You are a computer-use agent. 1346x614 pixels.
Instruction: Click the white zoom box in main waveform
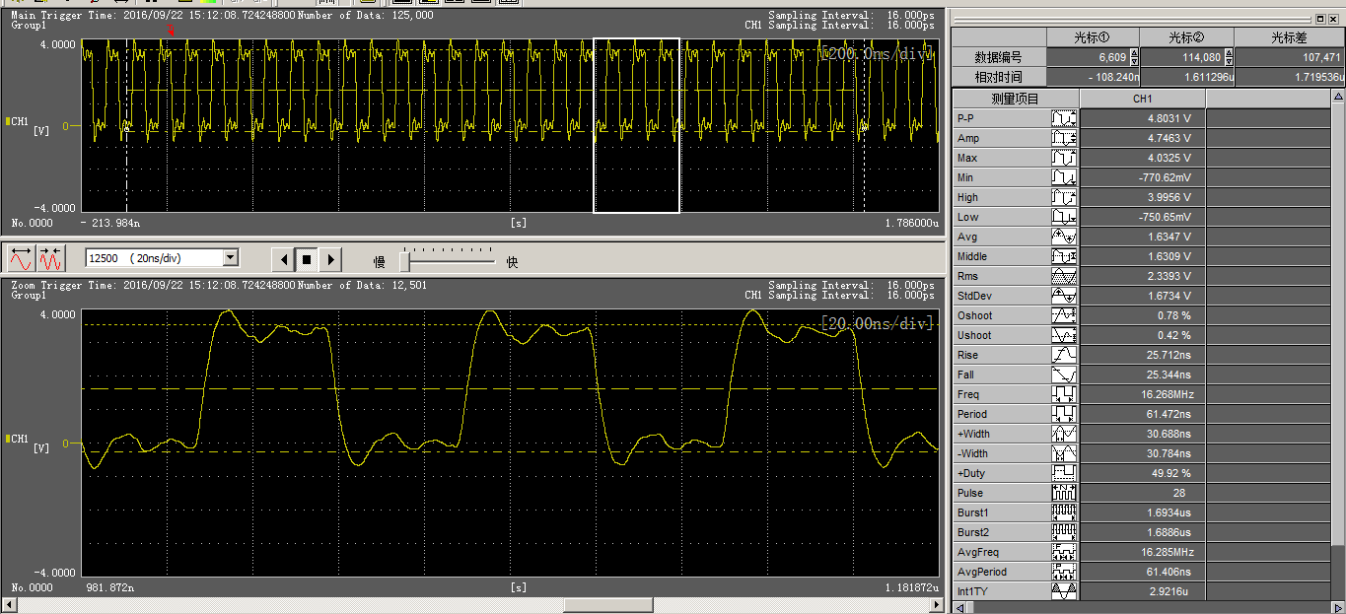tap(636, 125)
